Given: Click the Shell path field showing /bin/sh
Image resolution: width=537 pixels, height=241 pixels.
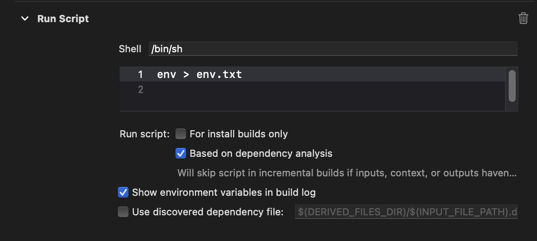Looking at the screenshot, I should click(332, 49).
